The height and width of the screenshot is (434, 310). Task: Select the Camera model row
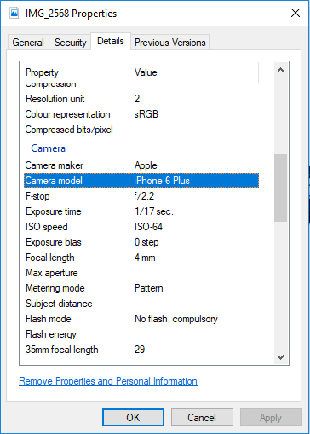point(141,181)
